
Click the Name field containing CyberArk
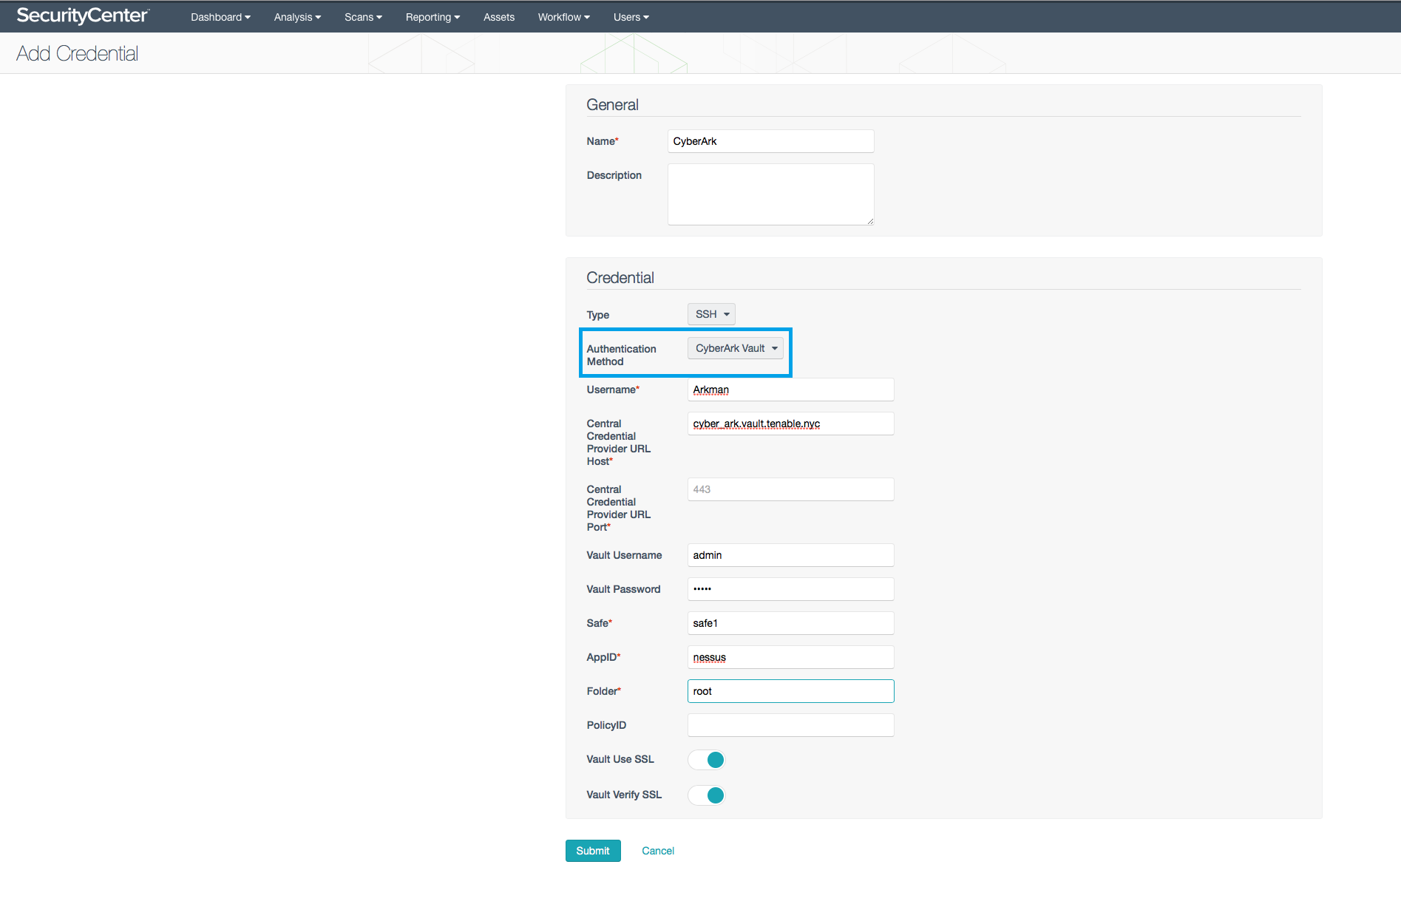pos(771,141)
